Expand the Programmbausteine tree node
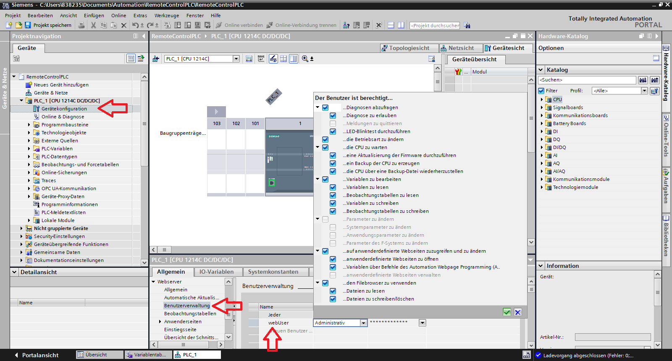 coord(29,125)
